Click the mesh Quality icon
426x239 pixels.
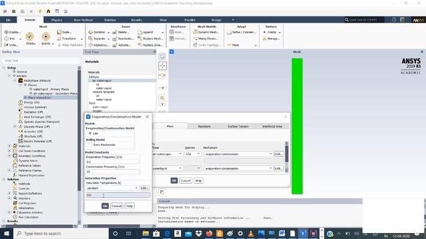coord(46,37)
